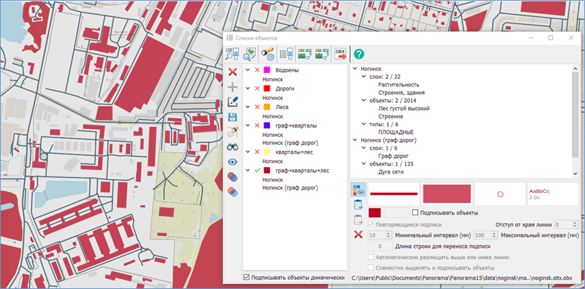Image resolution: width=585 pixels, height=289 pixels.
Task: Click the gray plus add icon
Action: tap(232, 87)
